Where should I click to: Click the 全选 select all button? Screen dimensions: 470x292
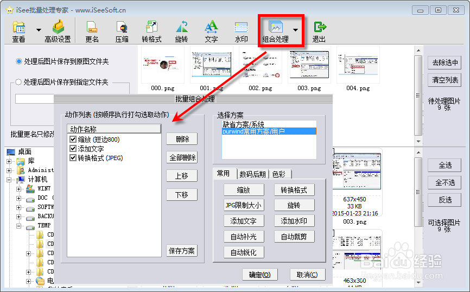pyautogui.click(x=444, y=165)
